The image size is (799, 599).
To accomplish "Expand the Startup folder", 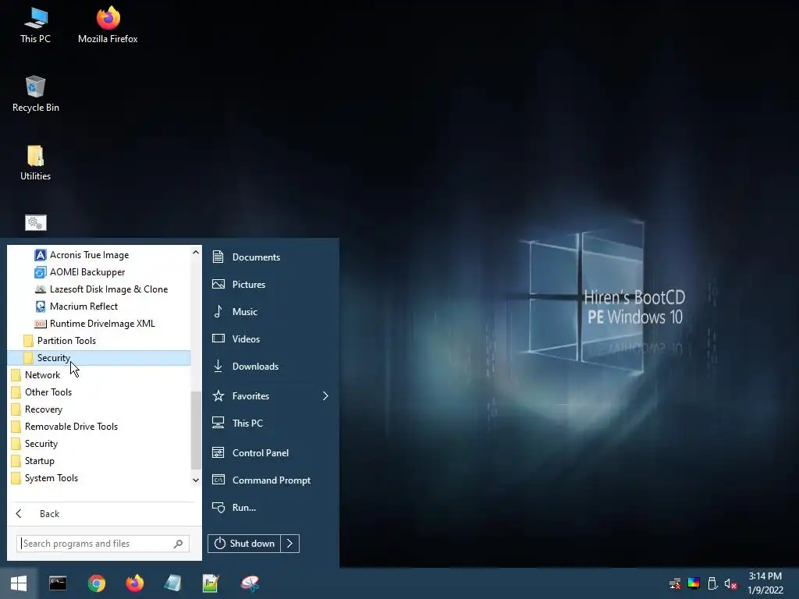I will pos(99,461).
